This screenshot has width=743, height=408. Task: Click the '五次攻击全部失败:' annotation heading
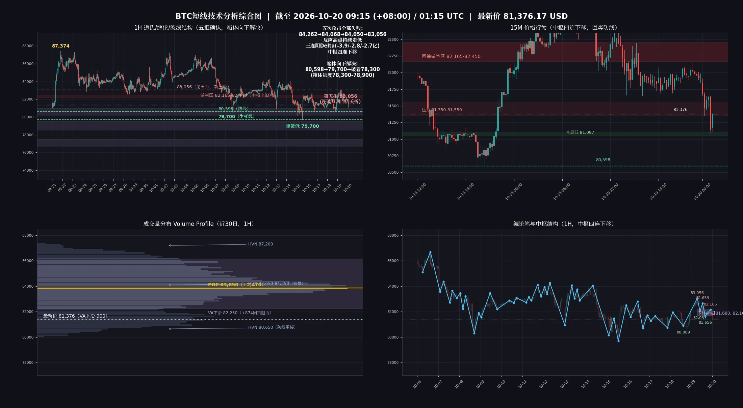342,28
